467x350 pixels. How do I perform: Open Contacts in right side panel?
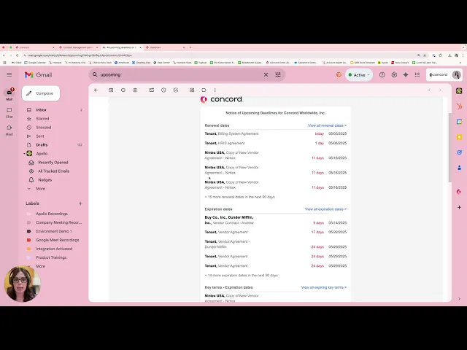(x=459, y=168)
